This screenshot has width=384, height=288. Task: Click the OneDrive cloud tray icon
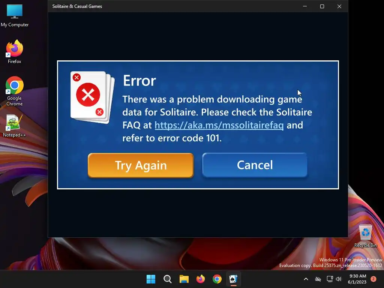coord(318,279)
